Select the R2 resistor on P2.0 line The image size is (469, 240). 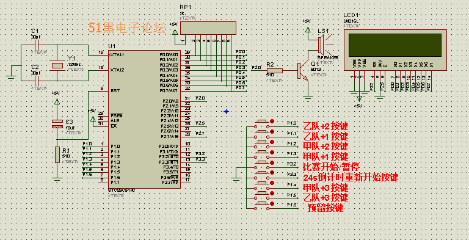click(x=274, y=71)
